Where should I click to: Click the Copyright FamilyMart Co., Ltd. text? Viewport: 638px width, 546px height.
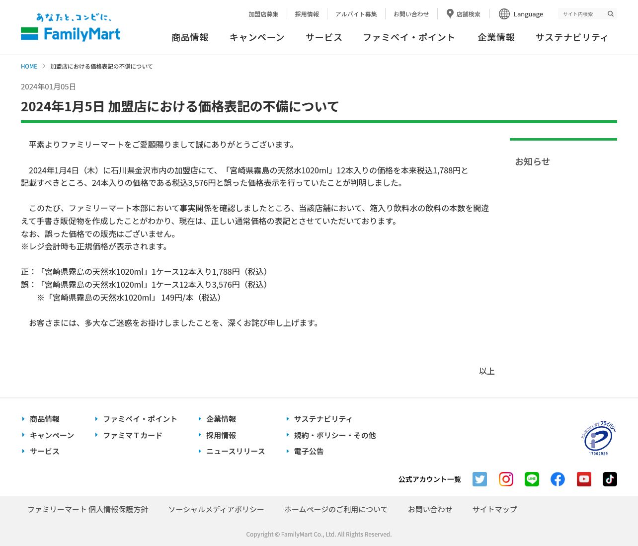(x=319, y=534)
